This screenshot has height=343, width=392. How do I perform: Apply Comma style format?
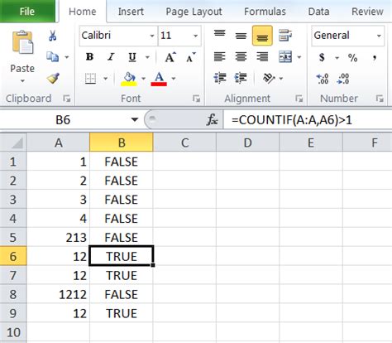pos(374,57)
